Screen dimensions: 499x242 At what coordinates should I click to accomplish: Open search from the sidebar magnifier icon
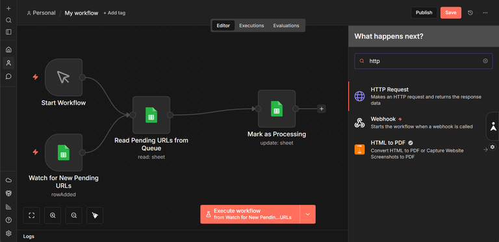[8, 20]
